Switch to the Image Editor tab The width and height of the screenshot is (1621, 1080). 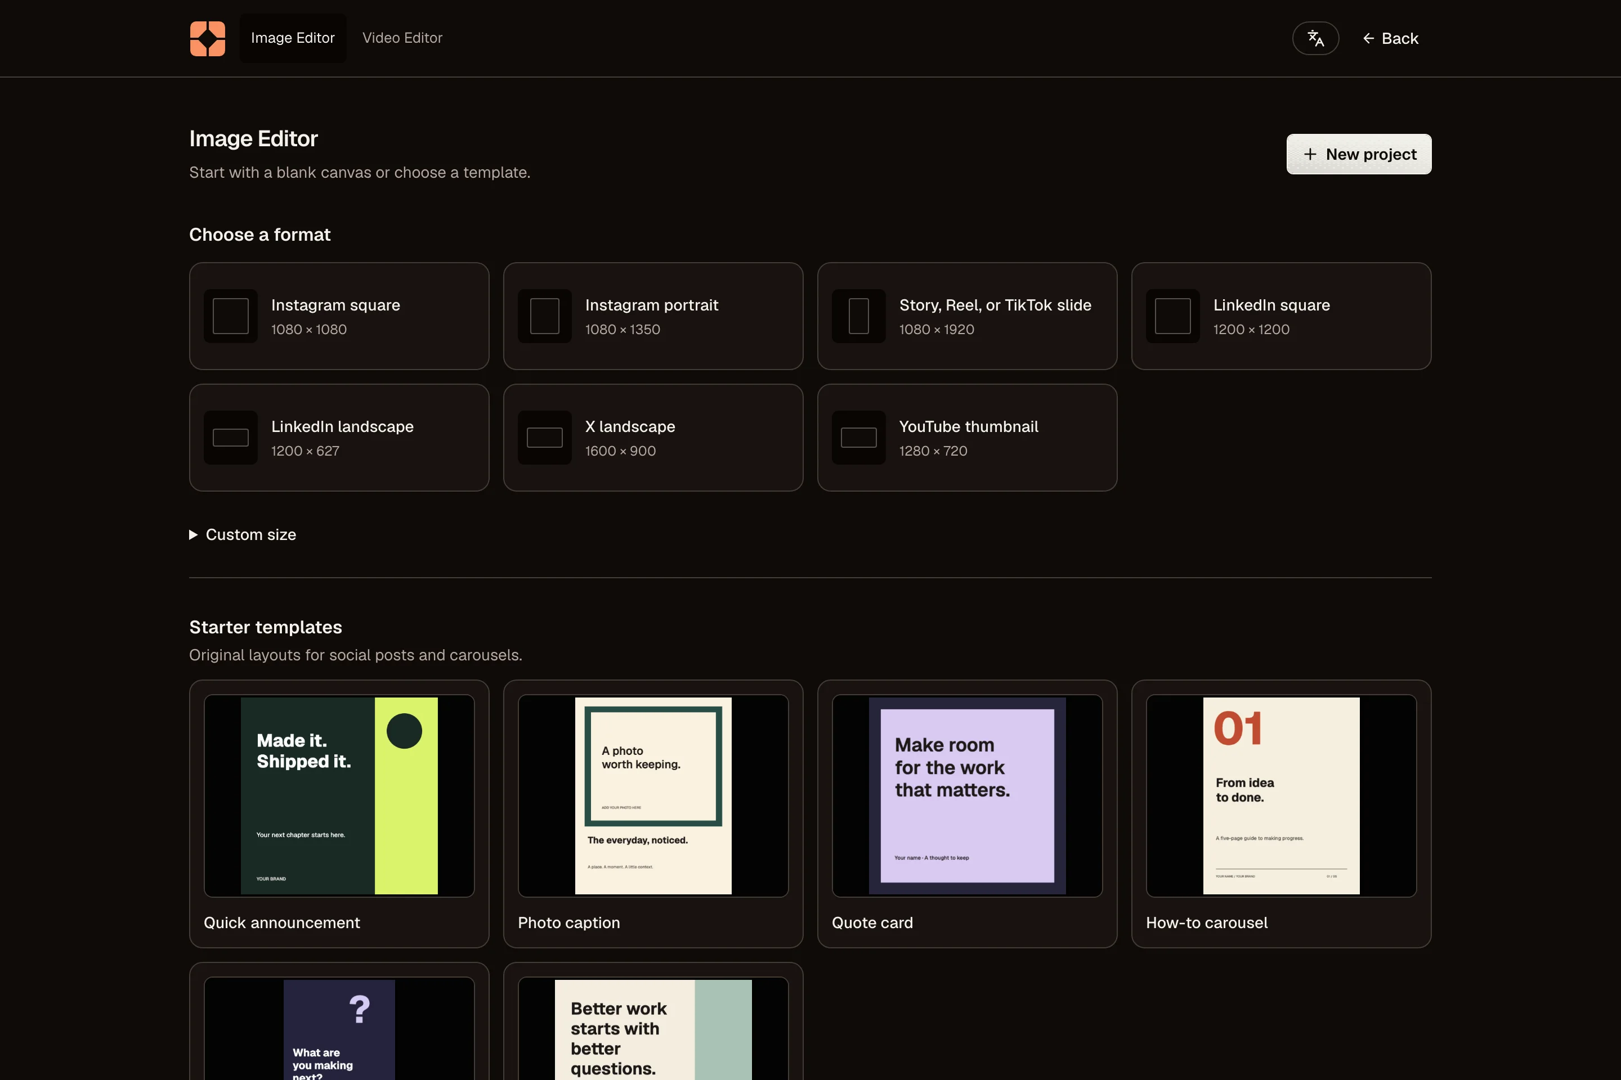pos(293,38)
